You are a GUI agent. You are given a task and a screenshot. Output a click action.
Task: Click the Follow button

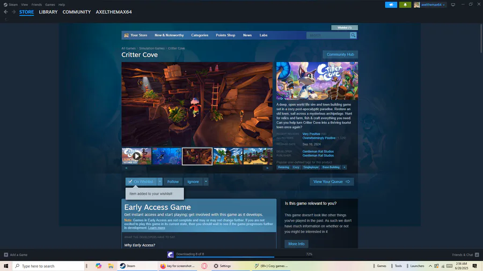pyautogui.click(x=173, y=182)
